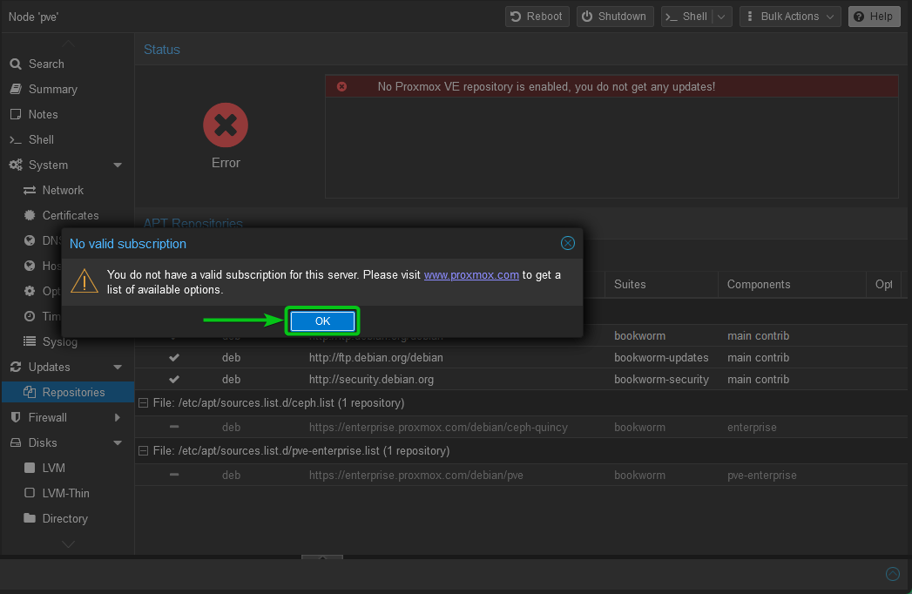Image resolution: width=912 pixels, height=594 pixels.
Task: Click the list icon beside Syslog
Action: coord(30,341)
